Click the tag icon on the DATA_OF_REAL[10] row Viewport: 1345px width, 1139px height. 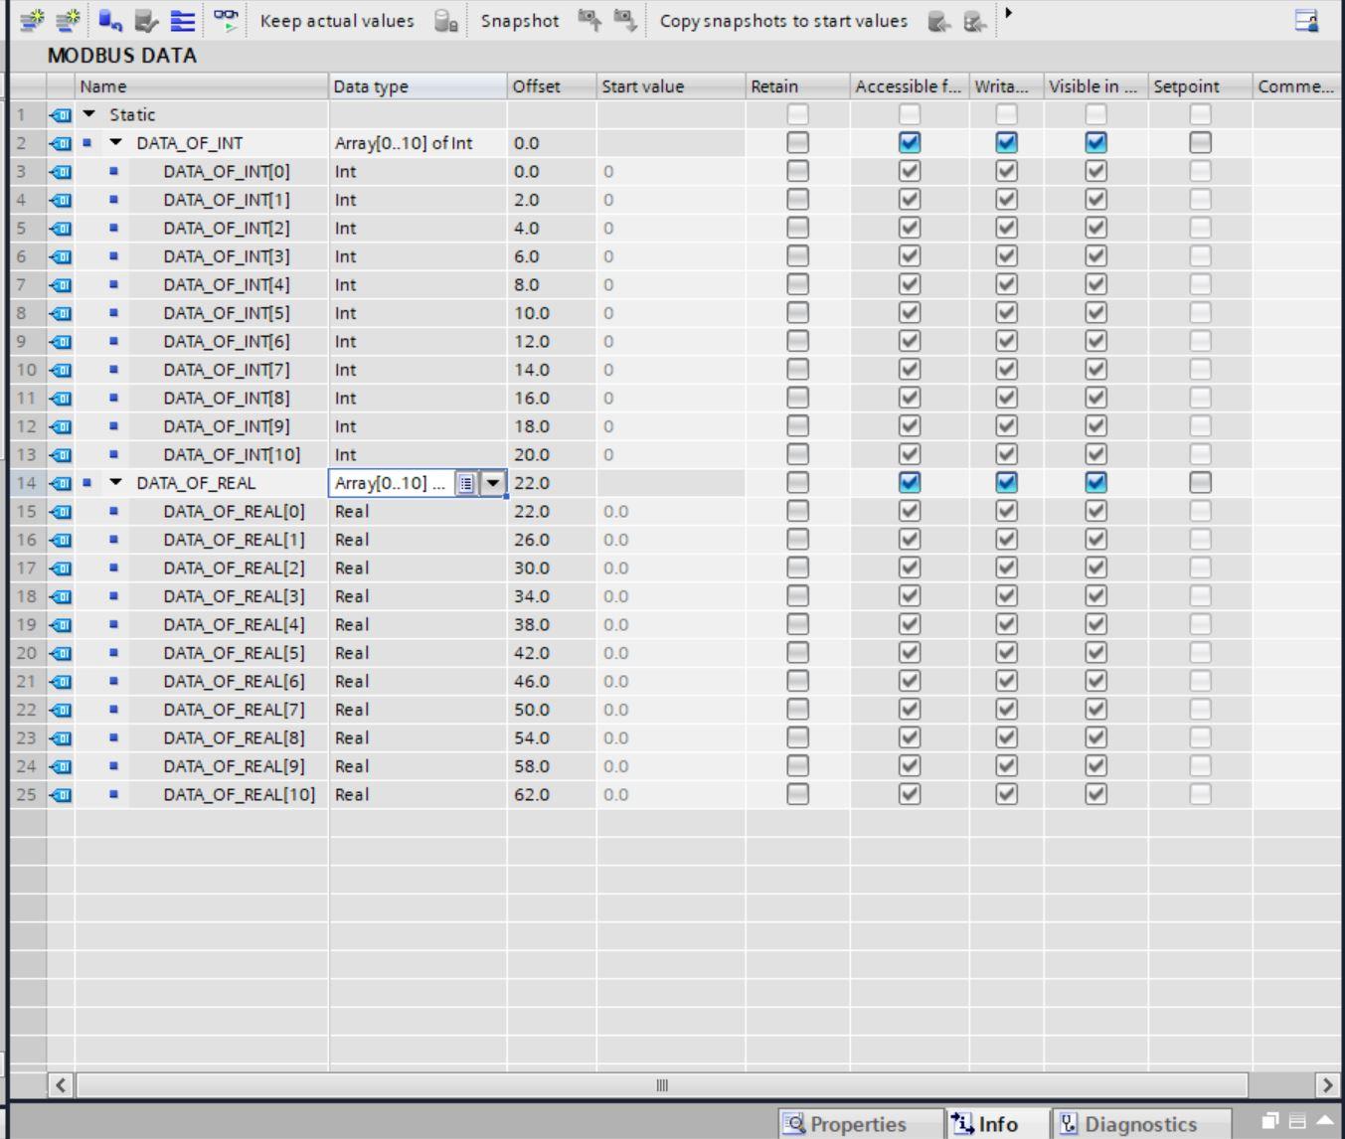click(x=61, y=795)
